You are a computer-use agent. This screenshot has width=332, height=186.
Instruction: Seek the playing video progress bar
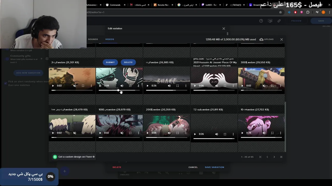tap(119, 90)
